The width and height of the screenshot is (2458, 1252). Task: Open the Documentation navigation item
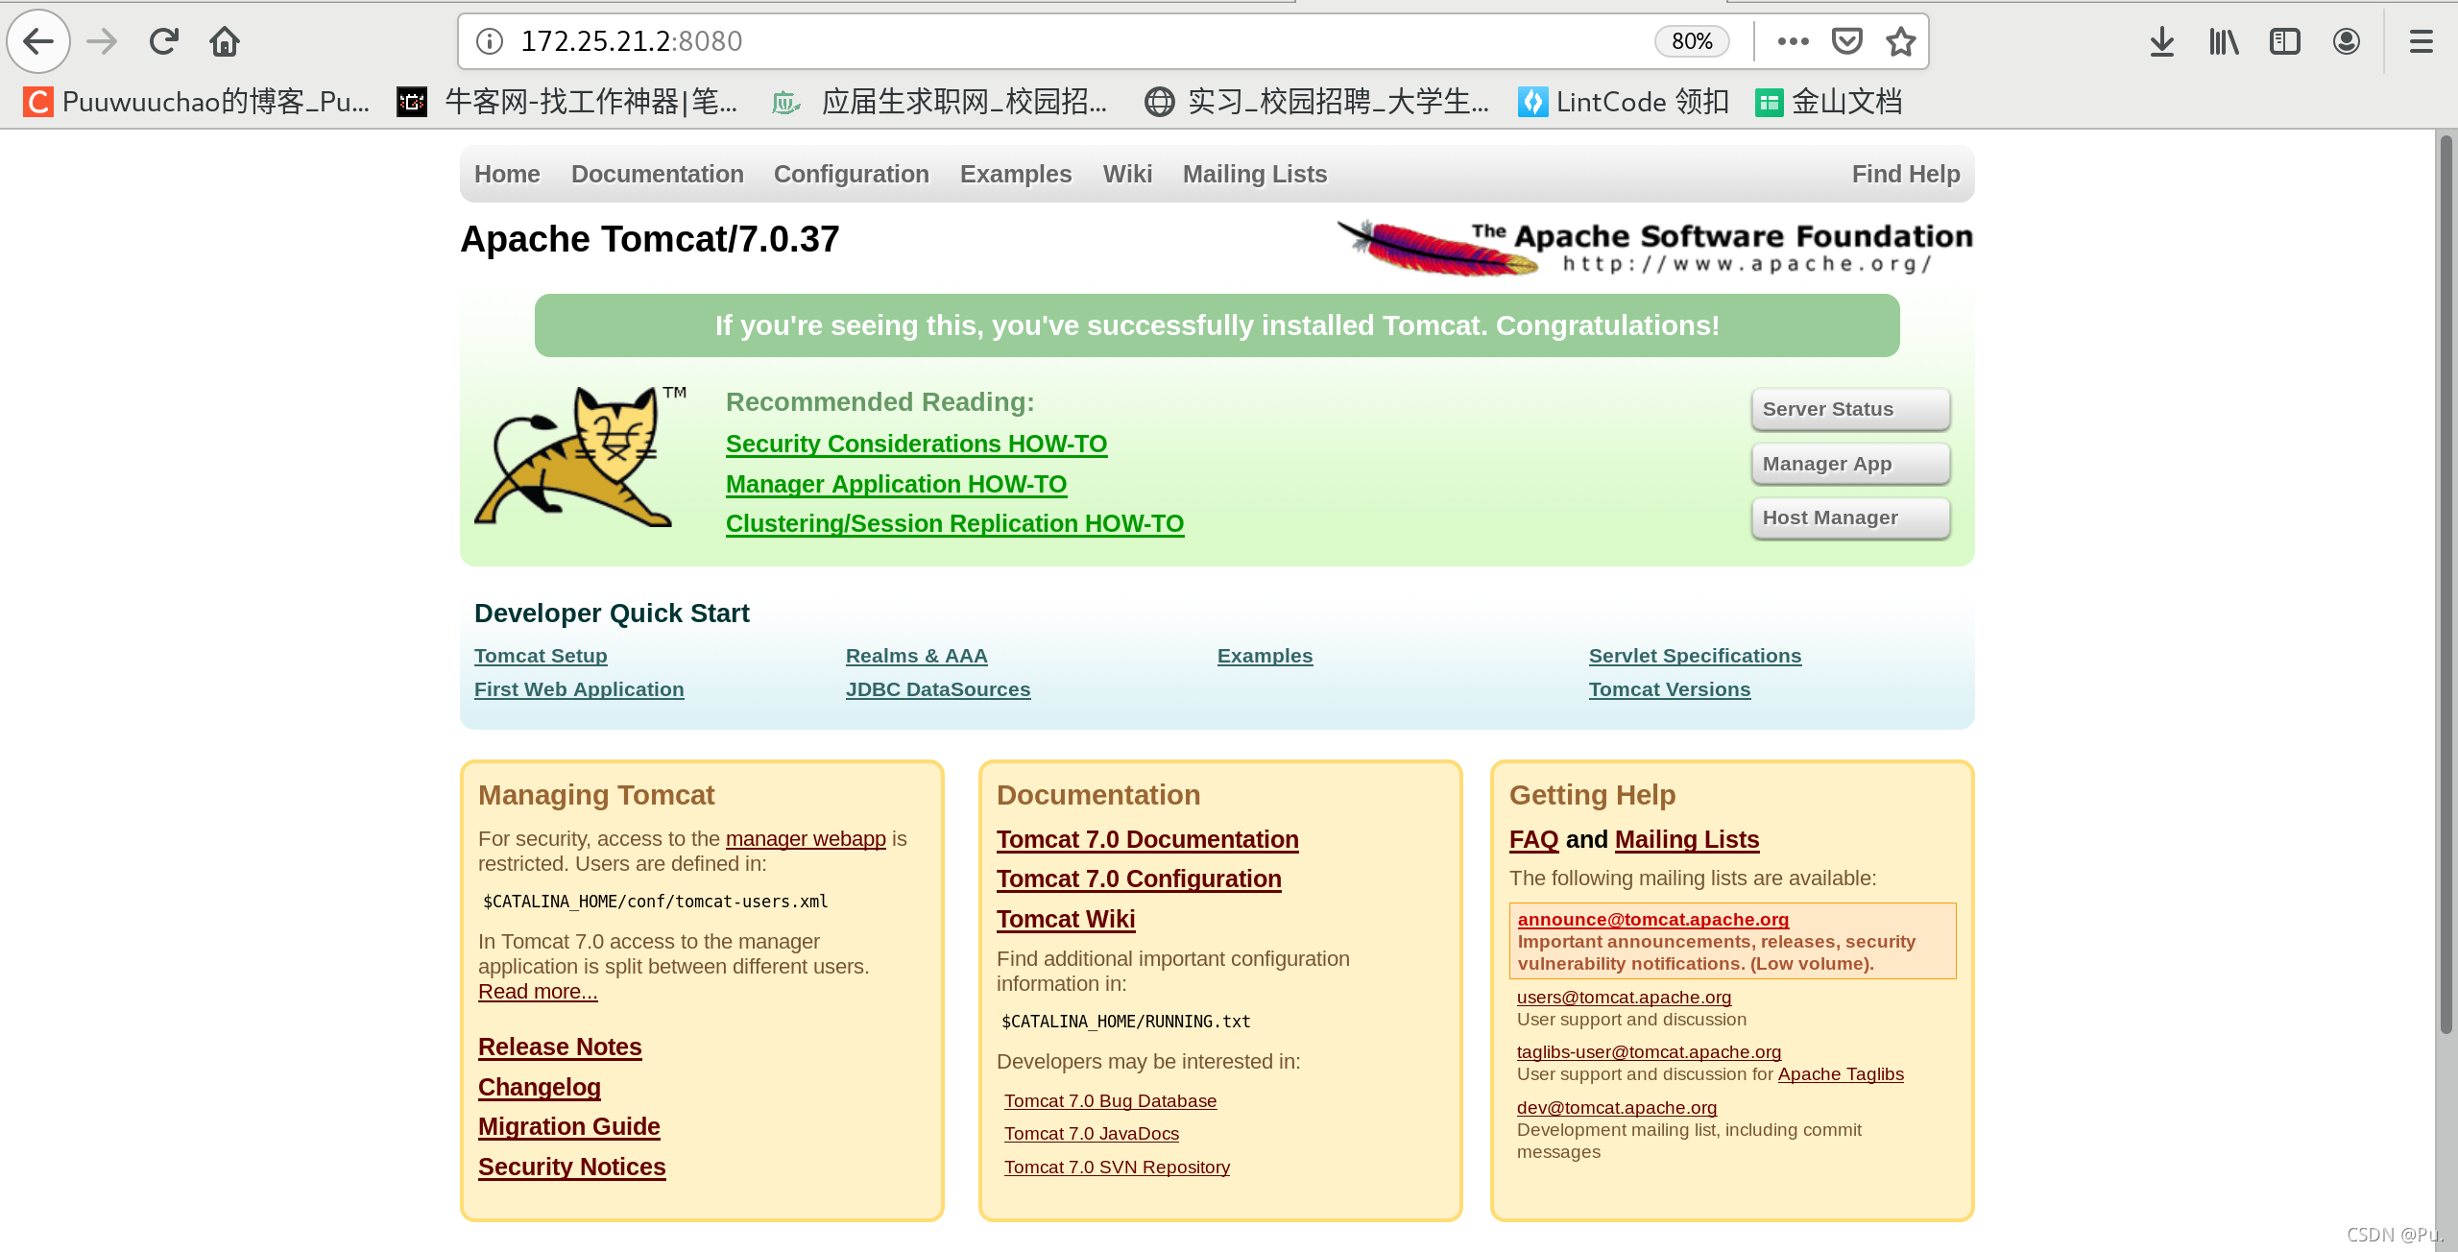pos(657,174)
